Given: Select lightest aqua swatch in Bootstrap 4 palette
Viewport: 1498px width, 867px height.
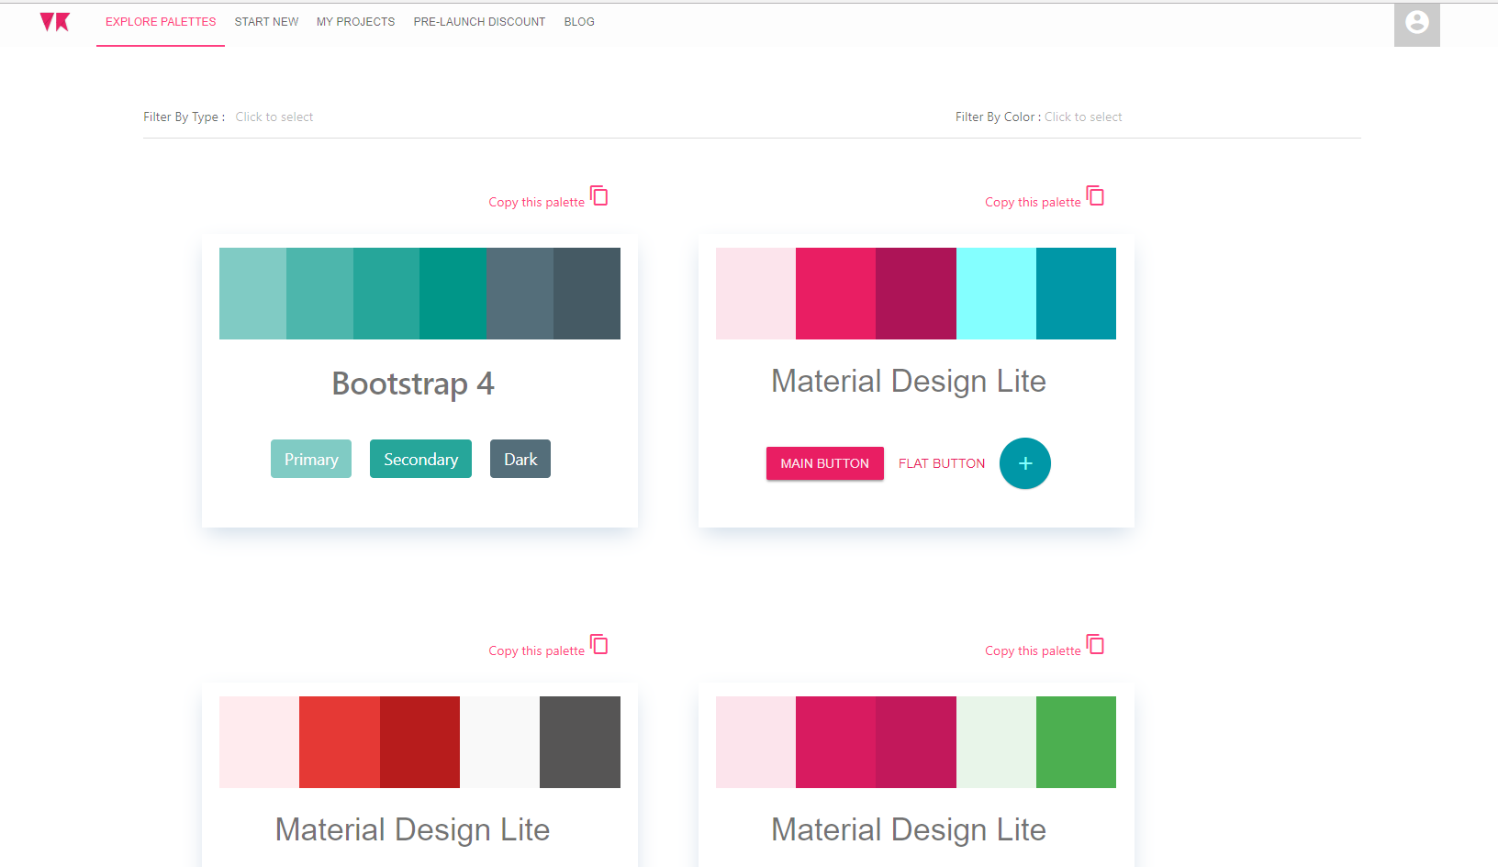Looking at the screenshot, I should [252, 294].
